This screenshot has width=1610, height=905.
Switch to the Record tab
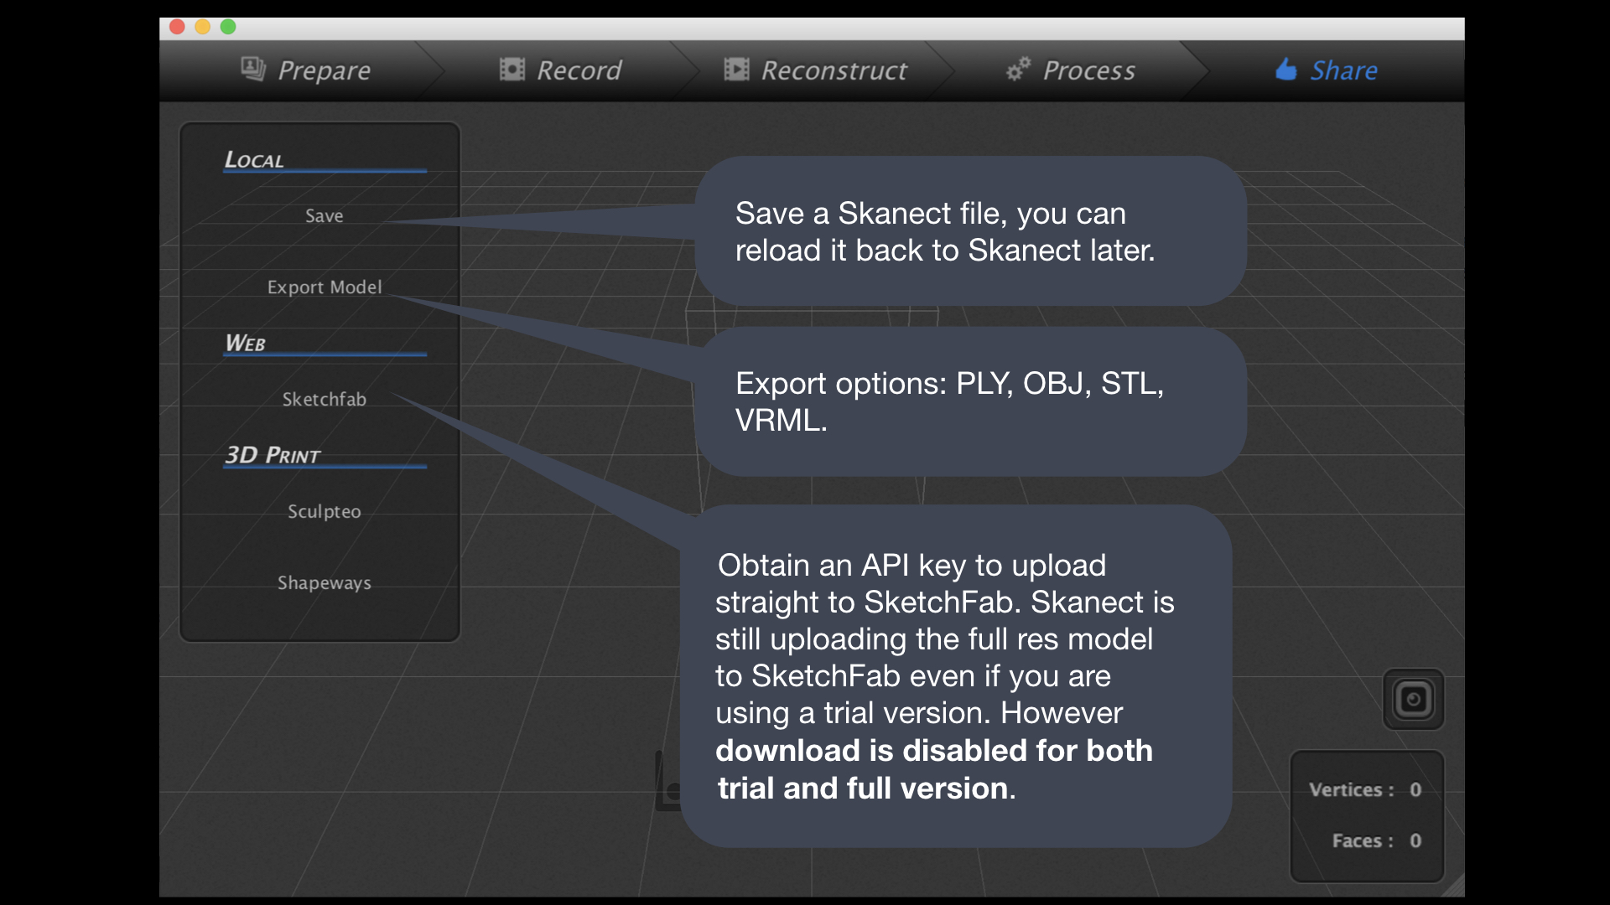pyautogui.click(x=560, y=70)
